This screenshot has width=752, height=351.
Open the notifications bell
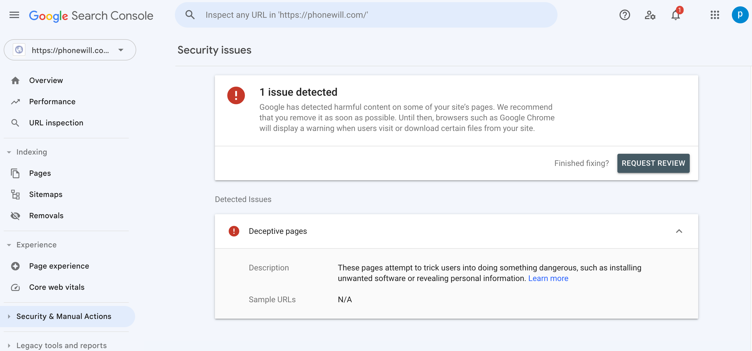[x=675, y=15]
